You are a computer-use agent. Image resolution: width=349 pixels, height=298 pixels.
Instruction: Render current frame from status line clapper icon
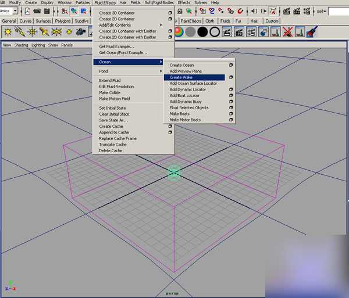click(x=287, y=11)
